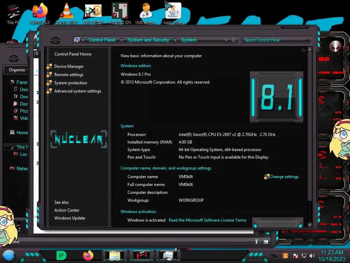350x263 pixels.
Task: Click the network tray icon
Action: point(304,255)
